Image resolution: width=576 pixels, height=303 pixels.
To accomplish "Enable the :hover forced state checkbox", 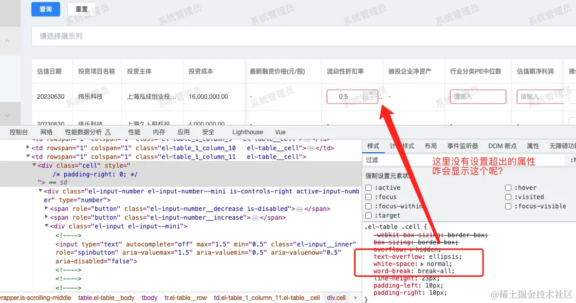I will (x=508, y=188).
